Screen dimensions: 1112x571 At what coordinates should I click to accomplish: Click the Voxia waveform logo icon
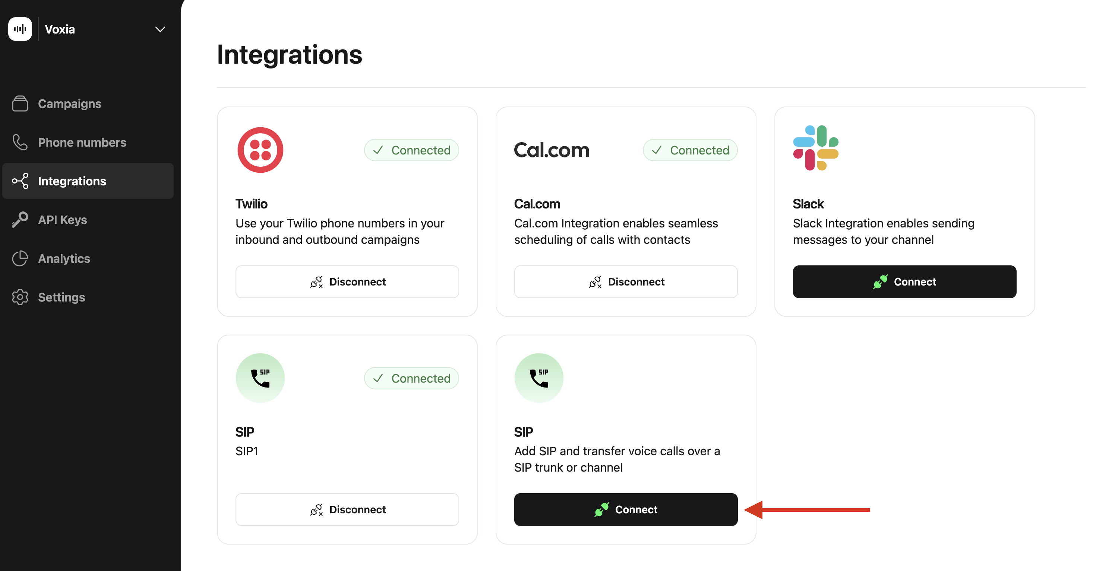(x=20, y=29)
